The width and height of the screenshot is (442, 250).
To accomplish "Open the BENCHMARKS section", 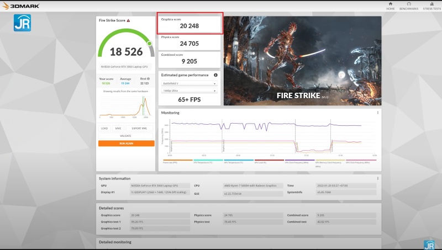I will point(409,6).
